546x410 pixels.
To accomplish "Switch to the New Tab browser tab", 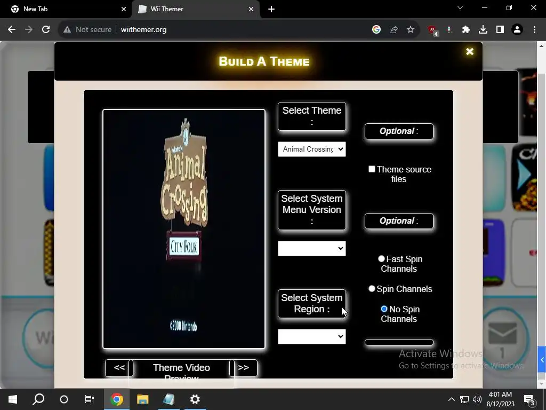I will pos(66,9).
